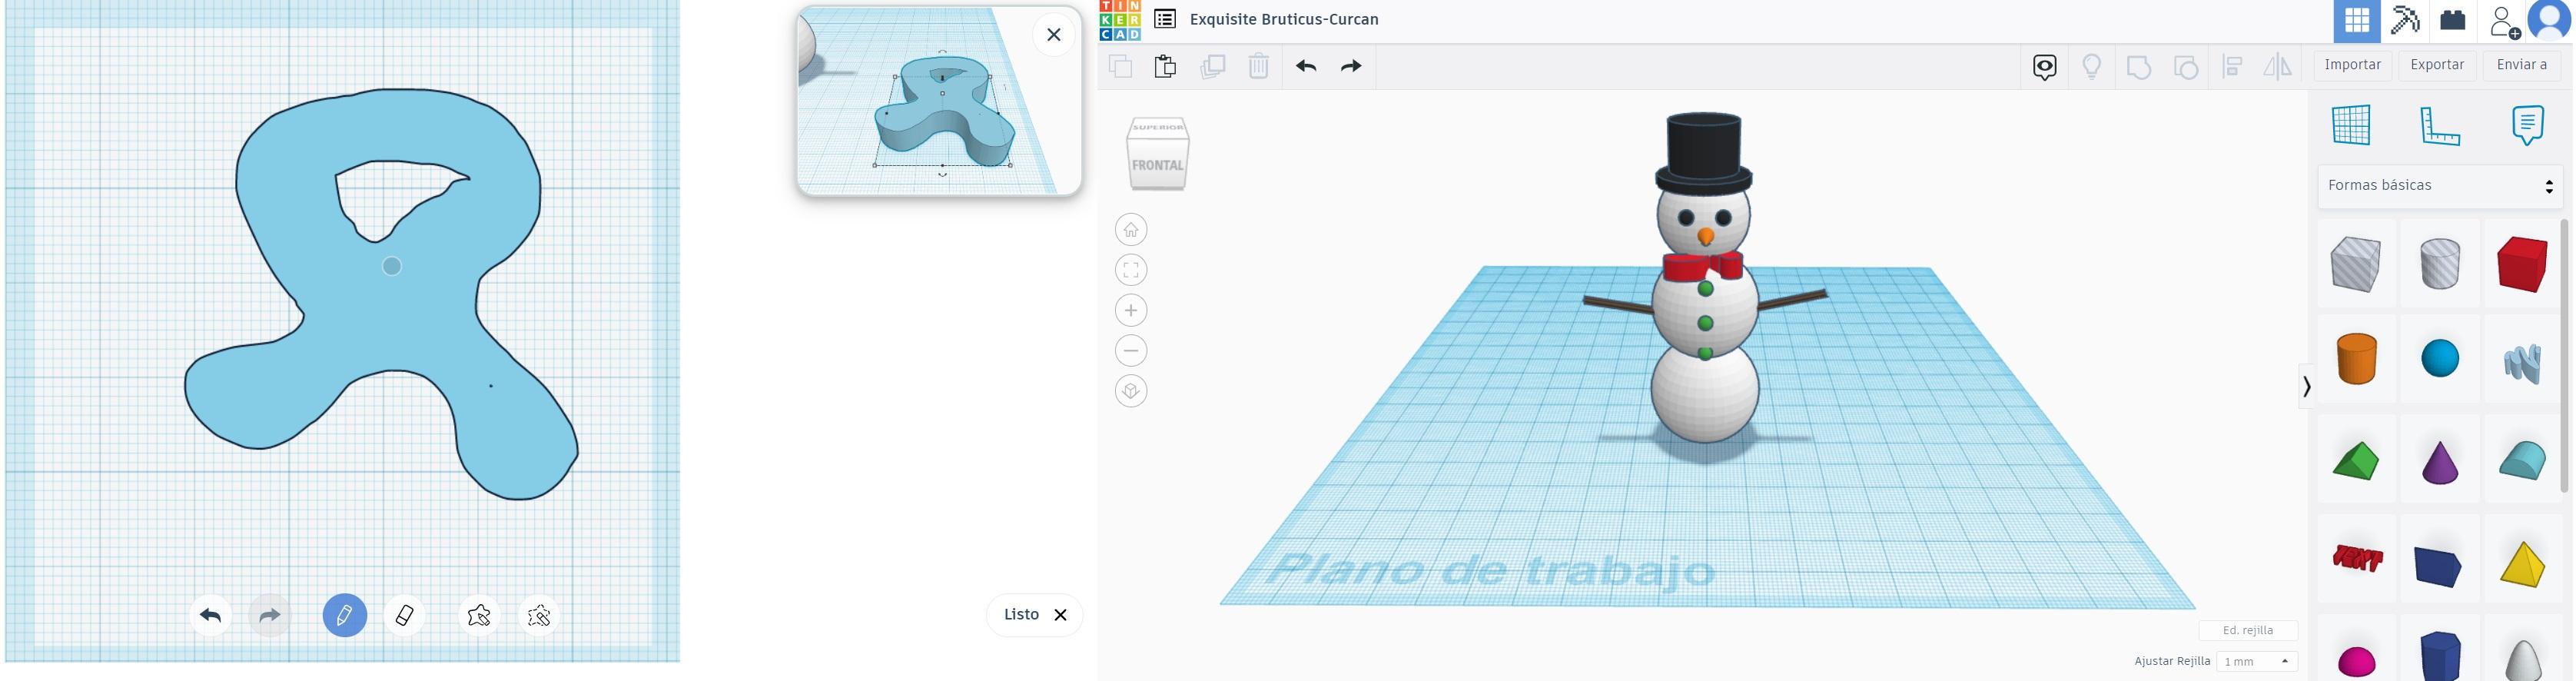Click the Paste clipboard icon
The height and width of the screenshot is (681, 2576).
point(1165,66)
